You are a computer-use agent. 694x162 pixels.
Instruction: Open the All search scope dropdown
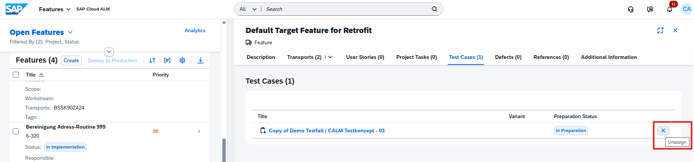point(248,9)
